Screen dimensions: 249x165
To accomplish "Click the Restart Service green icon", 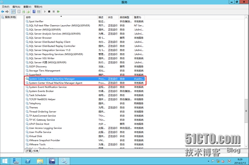I will click(x=58, y=12).
